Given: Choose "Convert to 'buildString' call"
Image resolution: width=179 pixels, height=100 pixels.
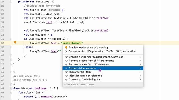Looking at the screenshot, I should (x=103, y=79).
